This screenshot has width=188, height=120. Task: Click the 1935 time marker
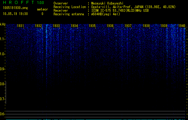tap(92, 25)
